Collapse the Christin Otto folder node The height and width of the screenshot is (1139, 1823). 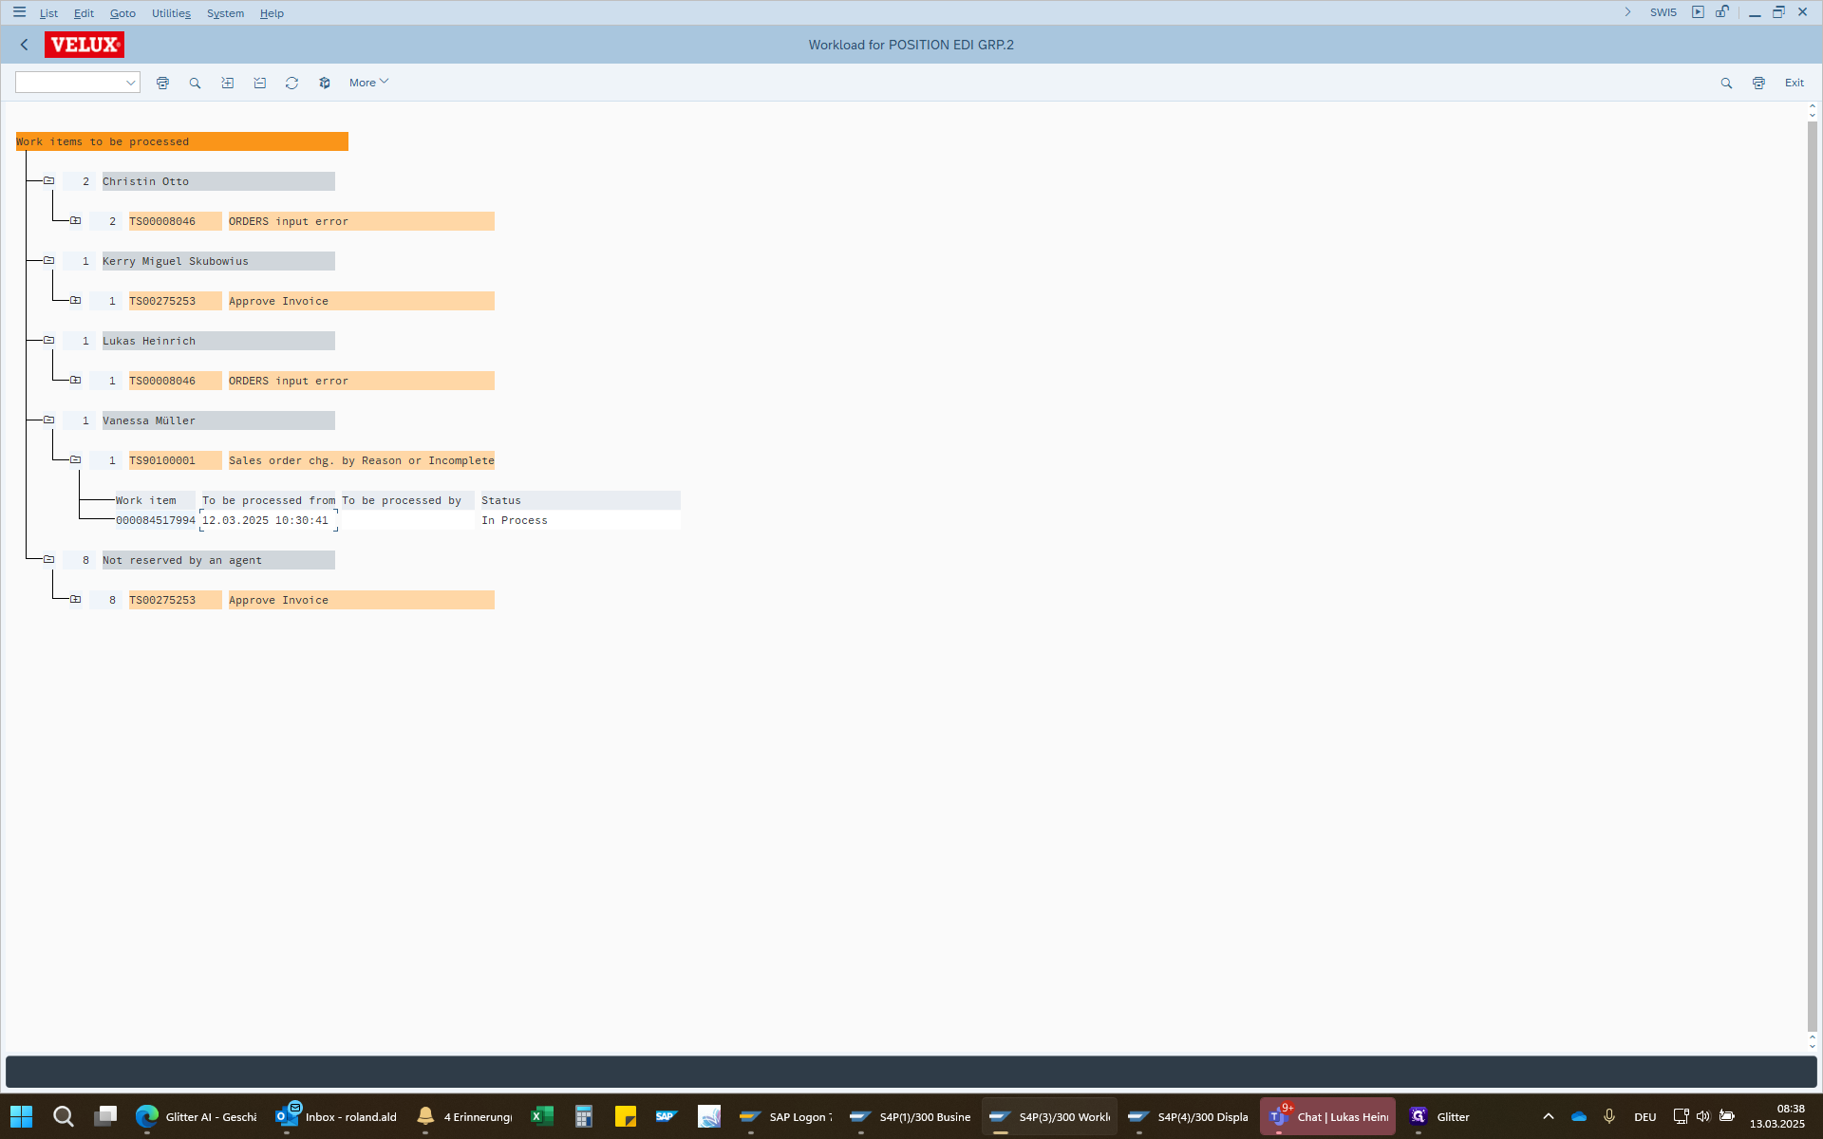pyautogui.click(x=48, y=181)
